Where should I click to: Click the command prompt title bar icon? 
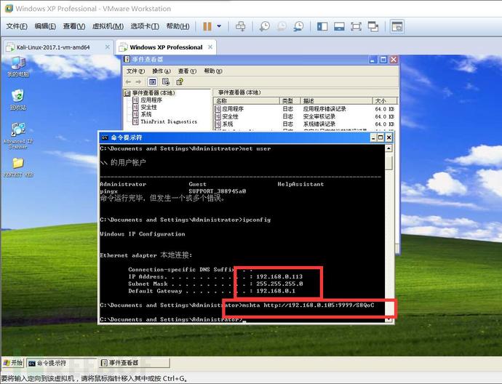(x=105, y=137)
